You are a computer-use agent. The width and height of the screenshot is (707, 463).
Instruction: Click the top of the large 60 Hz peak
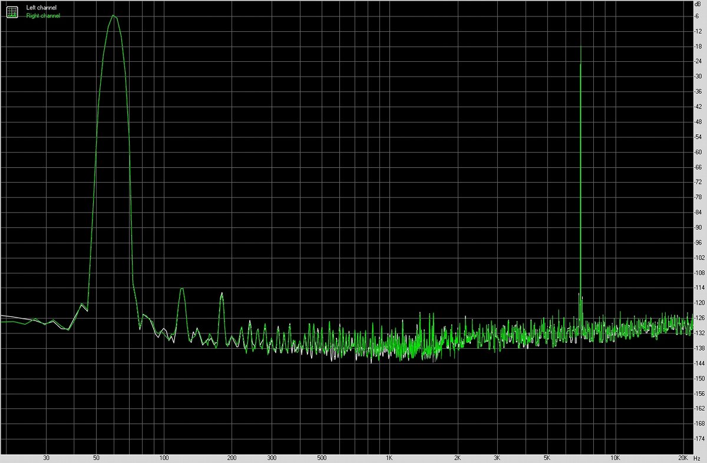pyautogui.click(x=113, y=15)
